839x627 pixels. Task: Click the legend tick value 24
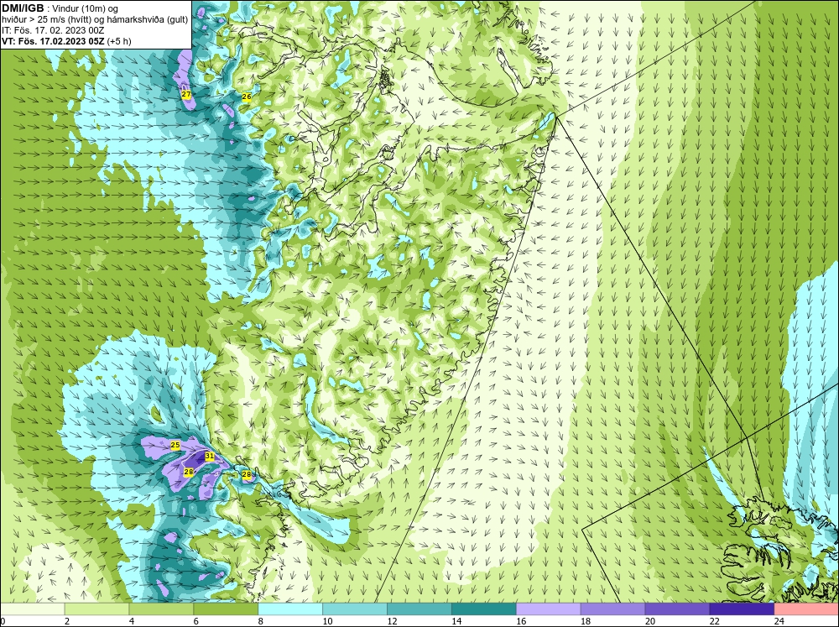pos(779,621)
